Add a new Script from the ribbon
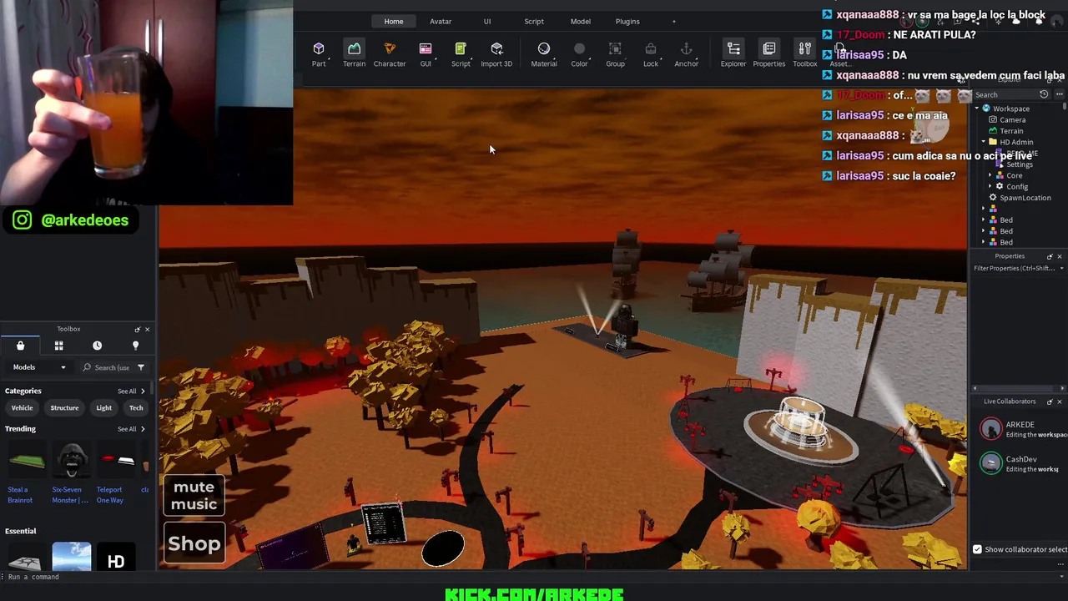 461,53
